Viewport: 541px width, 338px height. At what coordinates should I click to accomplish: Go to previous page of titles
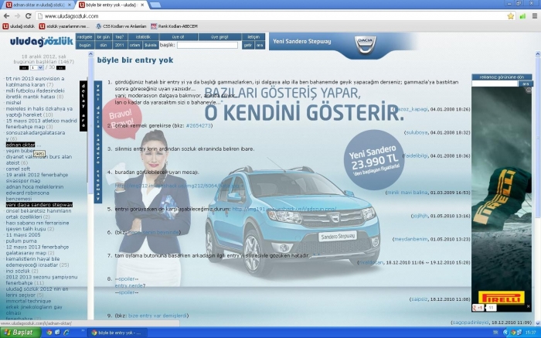coord(23,67)
